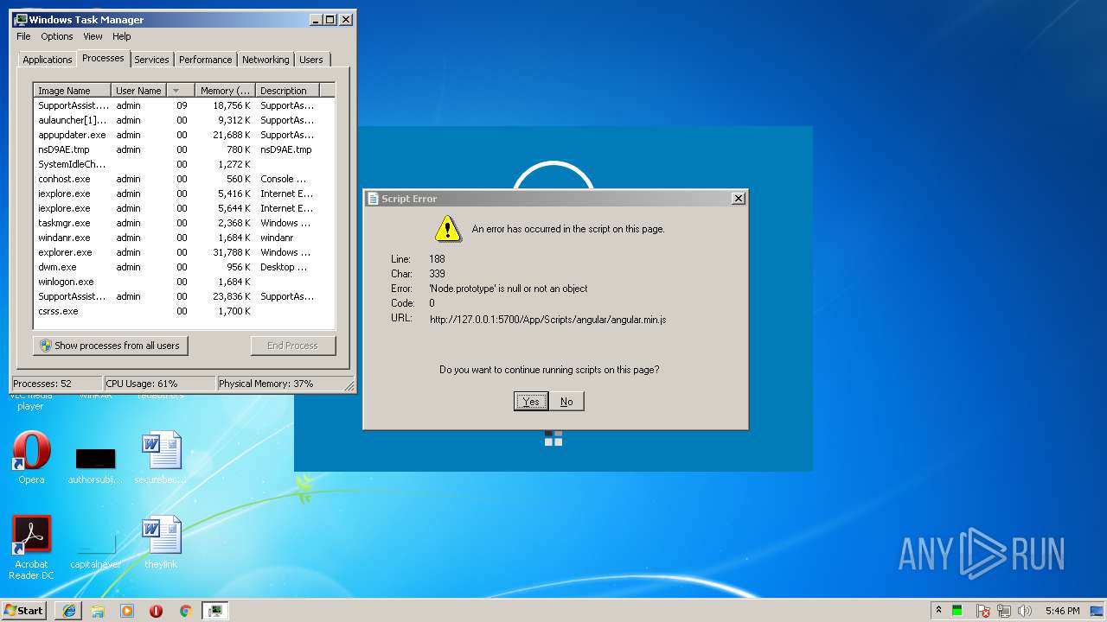Select the dwm.exe process row
This screenshot has height=622, width=1107.
click(x=184, y=267)
